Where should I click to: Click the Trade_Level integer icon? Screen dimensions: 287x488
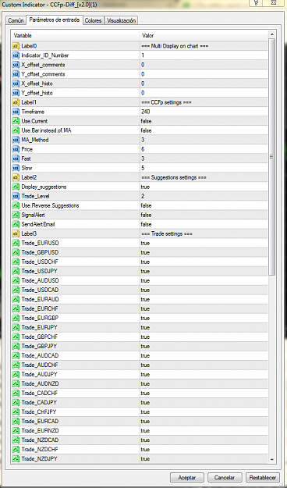click(x=16, y=196)
